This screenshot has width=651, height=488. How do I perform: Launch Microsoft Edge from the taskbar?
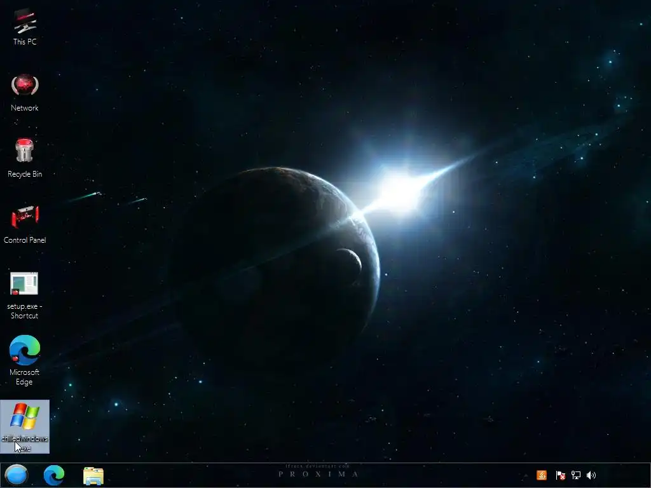coord(54,475)
